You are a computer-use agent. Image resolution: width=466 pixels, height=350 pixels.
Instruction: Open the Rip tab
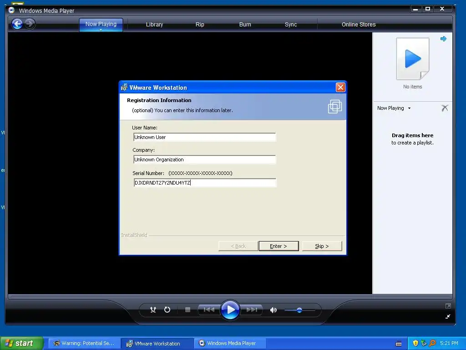coord(200,25)
